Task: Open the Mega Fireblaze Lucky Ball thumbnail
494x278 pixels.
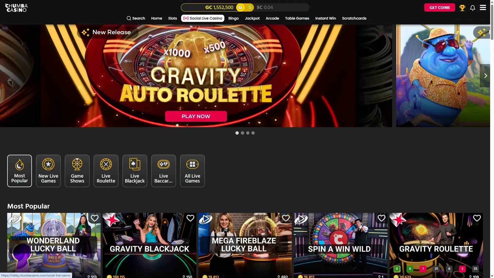Action: (245, 245)
